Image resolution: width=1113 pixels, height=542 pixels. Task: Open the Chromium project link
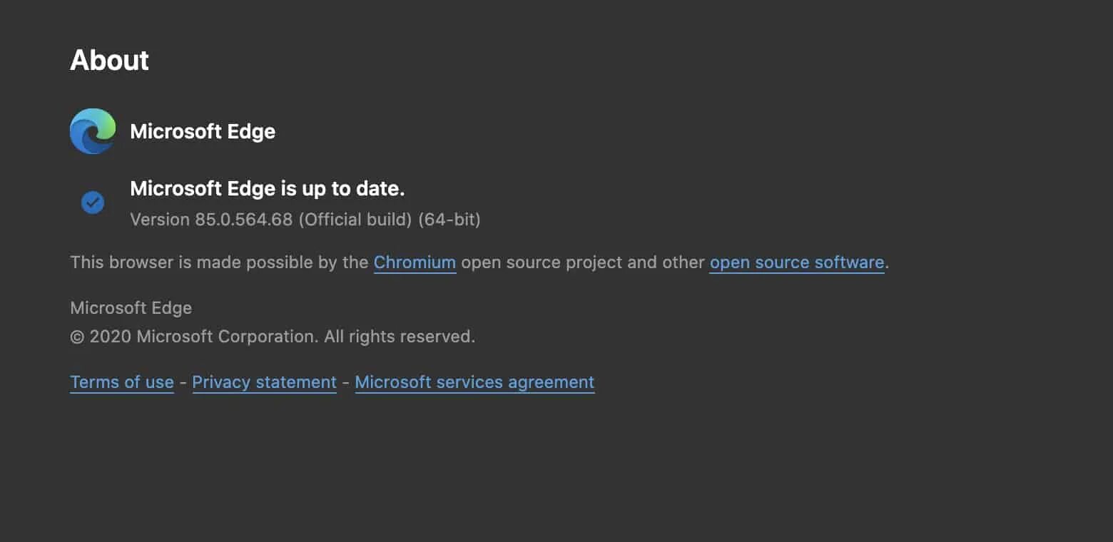point(415,262)
